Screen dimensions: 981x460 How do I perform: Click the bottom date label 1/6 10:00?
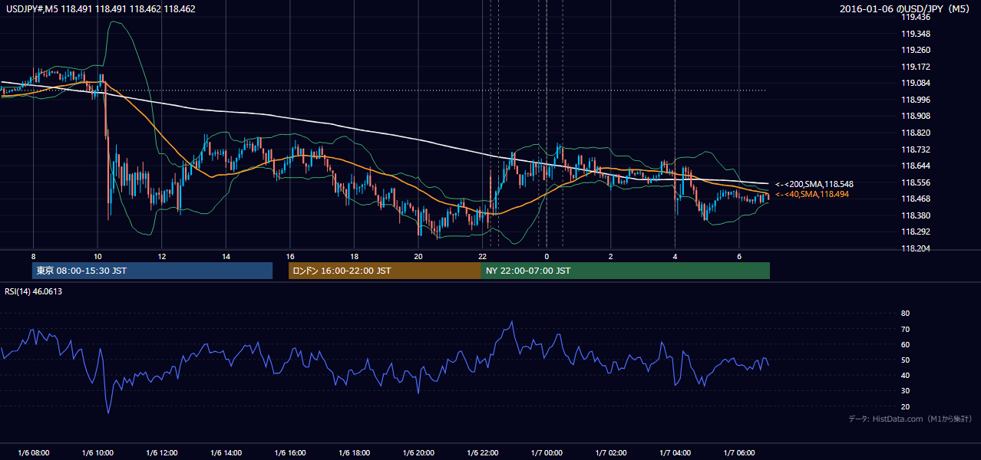coord(97,453)
